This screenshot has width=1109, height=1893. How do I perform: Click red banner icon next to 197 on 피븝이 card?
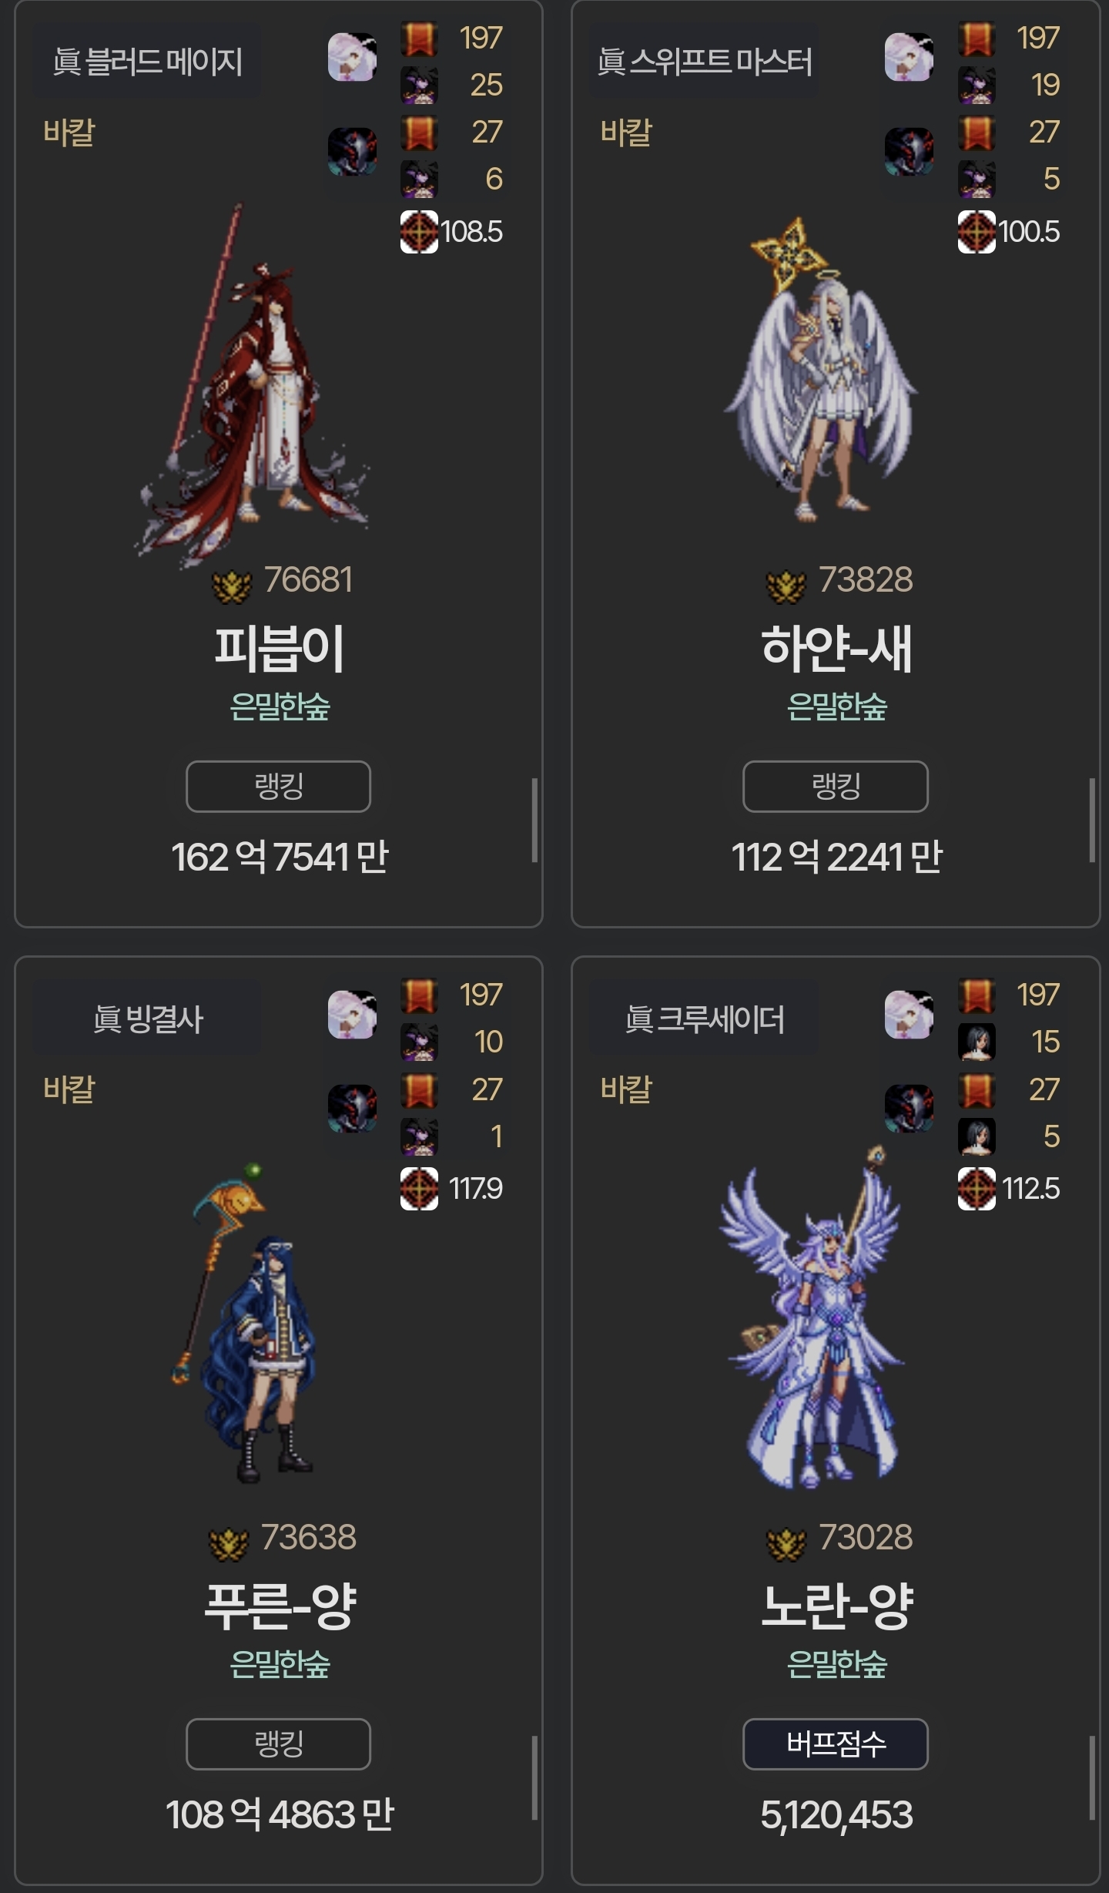coord(419,39)
